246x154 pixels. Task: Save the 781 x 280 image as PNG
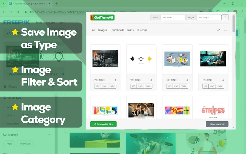[140, 86]
